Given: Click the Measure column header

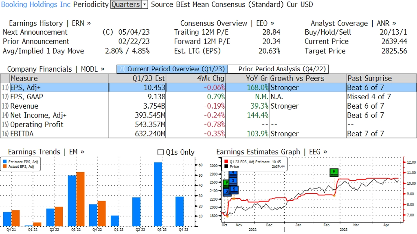Looking at the screenshot, I should click(x=59, y=79).
